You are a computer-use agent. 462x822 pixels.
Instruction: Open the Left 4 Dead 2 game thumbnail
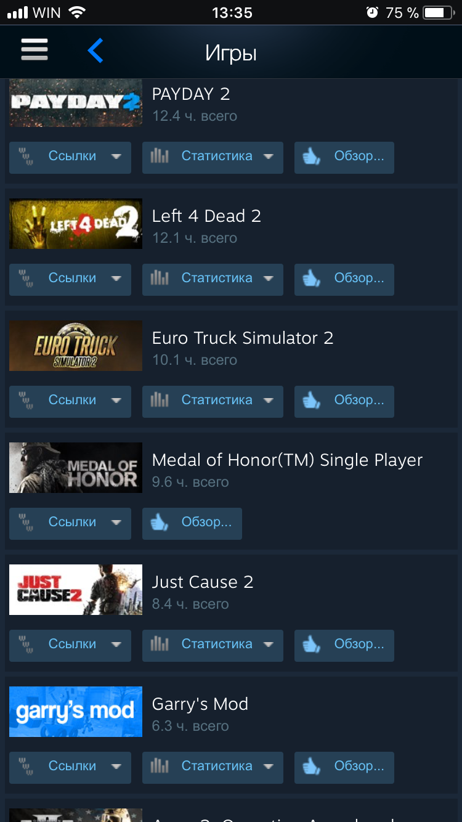[x=76, y=224]
